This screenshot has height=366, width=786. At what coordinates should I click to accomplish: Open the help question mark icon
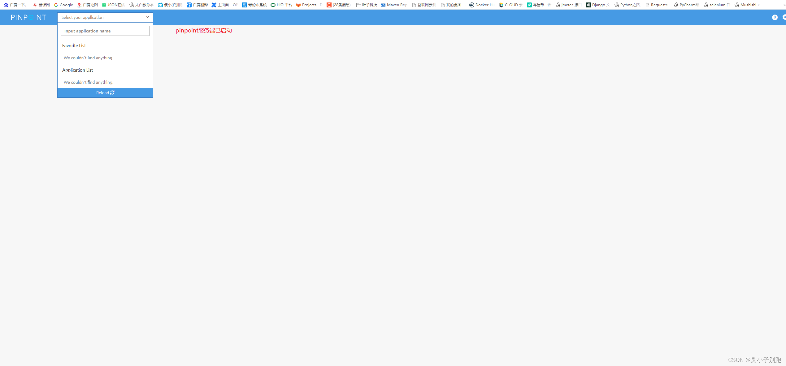tap(775, 17)
